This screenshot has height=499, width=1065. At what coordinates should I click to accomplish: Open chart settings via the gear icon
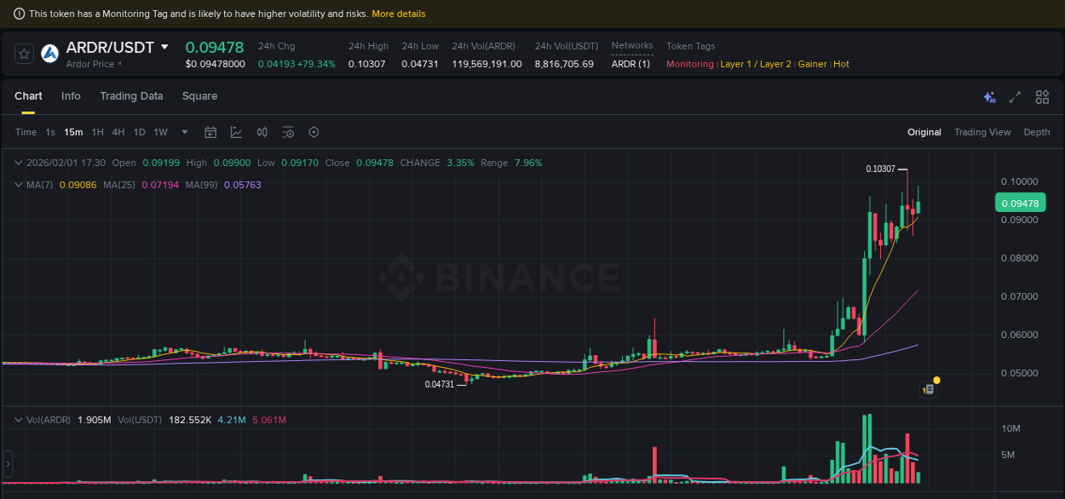point(313,132)
